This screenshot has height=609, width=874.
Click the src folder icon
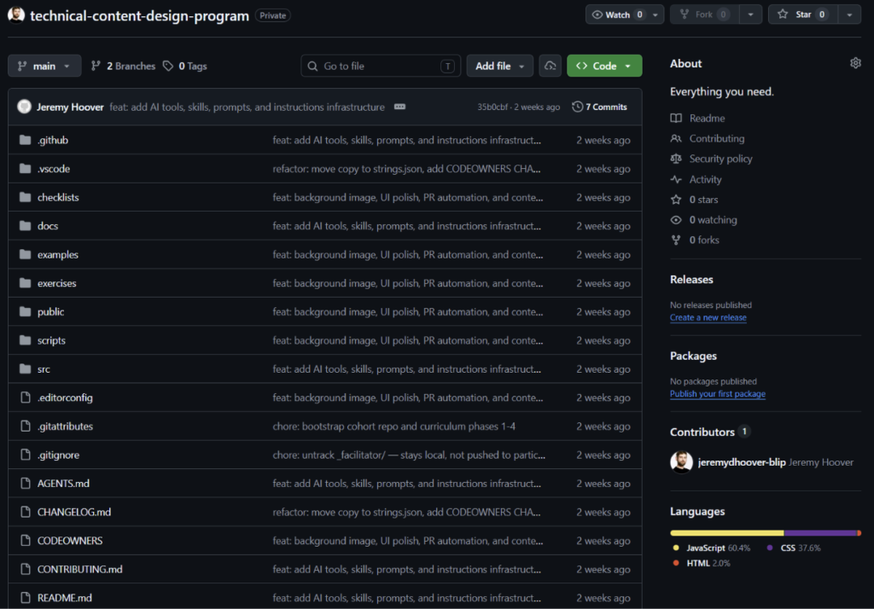coord(25,368)
